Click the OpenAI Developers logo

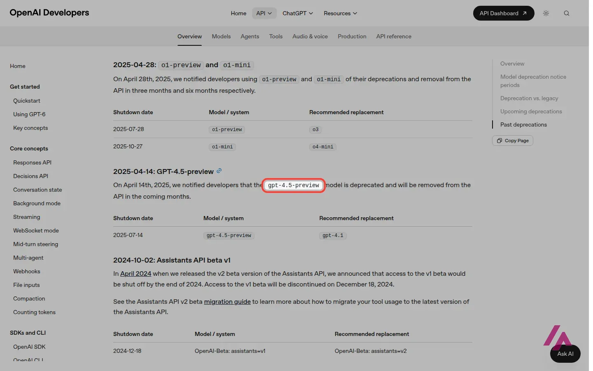tap(49, 13)
